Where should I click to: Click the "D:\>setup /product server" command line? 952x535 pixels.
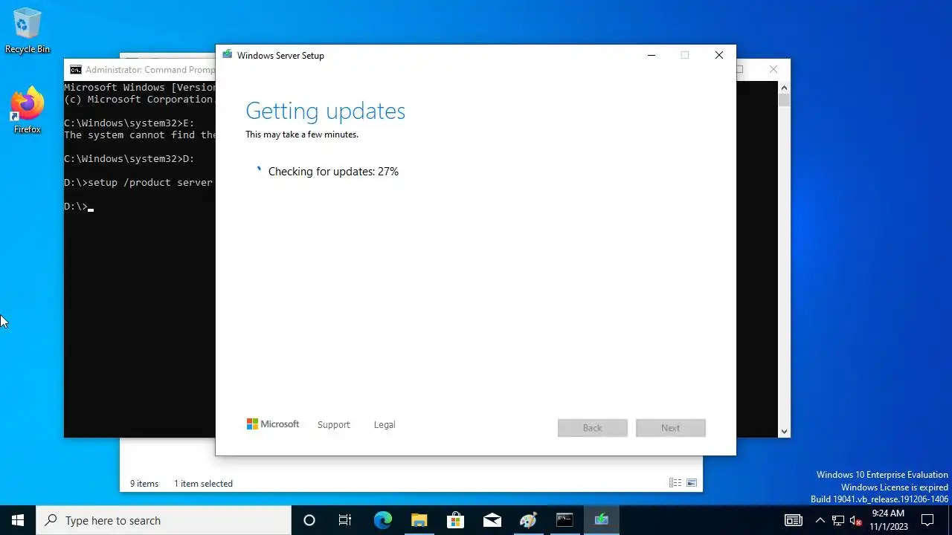(x=139, y=183)
